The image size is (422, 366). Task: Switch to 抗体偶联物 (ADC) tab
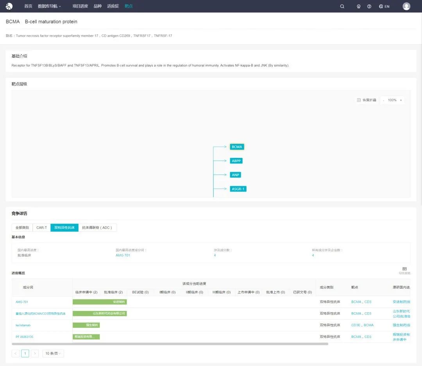pos(97,227)
